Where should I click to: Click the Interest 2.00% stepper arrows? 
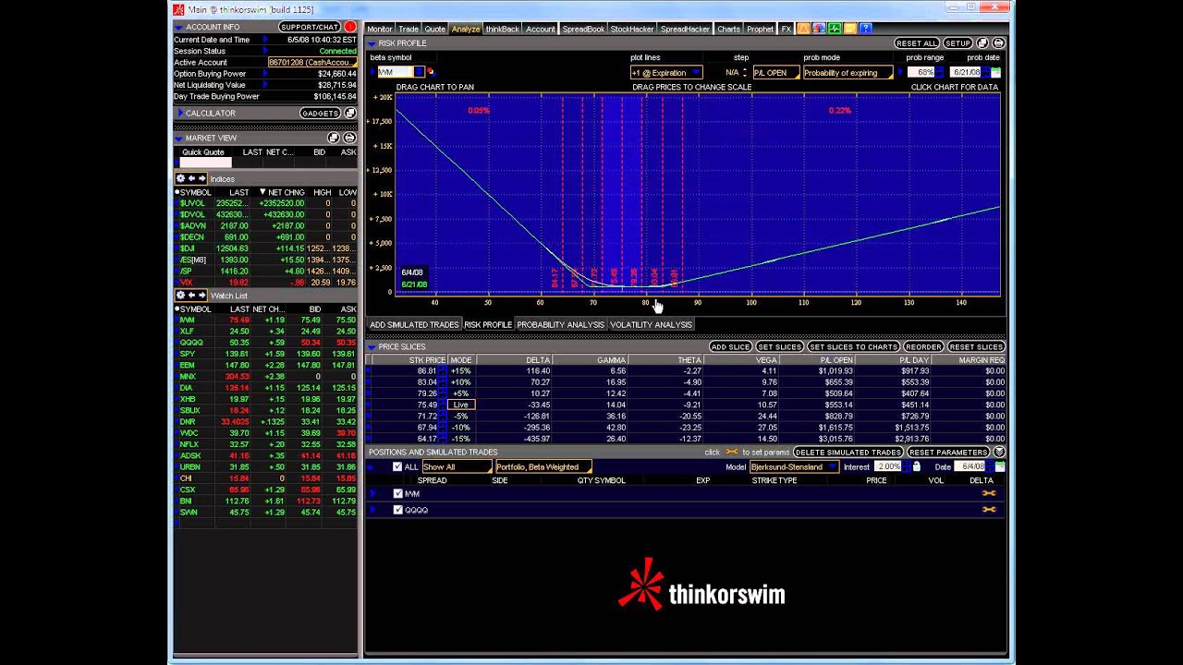click(x=907, y=467)
